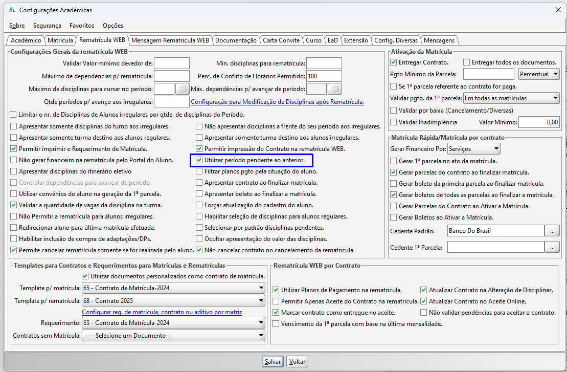Open the Segurança menu
567x372 pixels.
coord(47,26)
